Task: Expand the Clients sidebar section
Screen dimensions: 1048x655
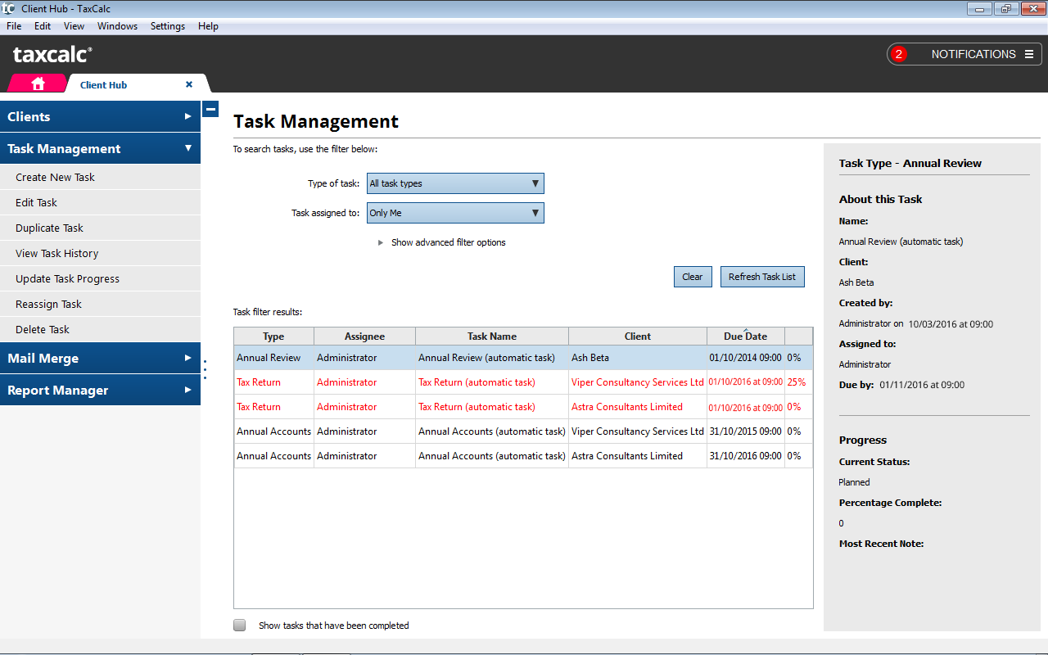Action: (100, 116)
